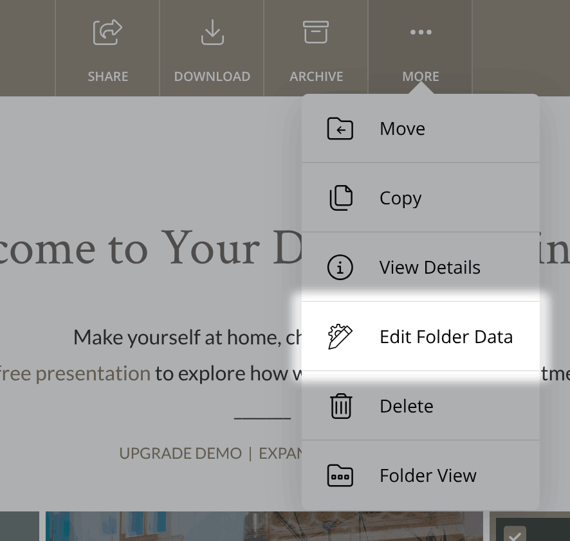Image resolution: width=570 pixels, height=541 pixels.
Task: Open the More three-dots icon
Action: coord(421,32)
